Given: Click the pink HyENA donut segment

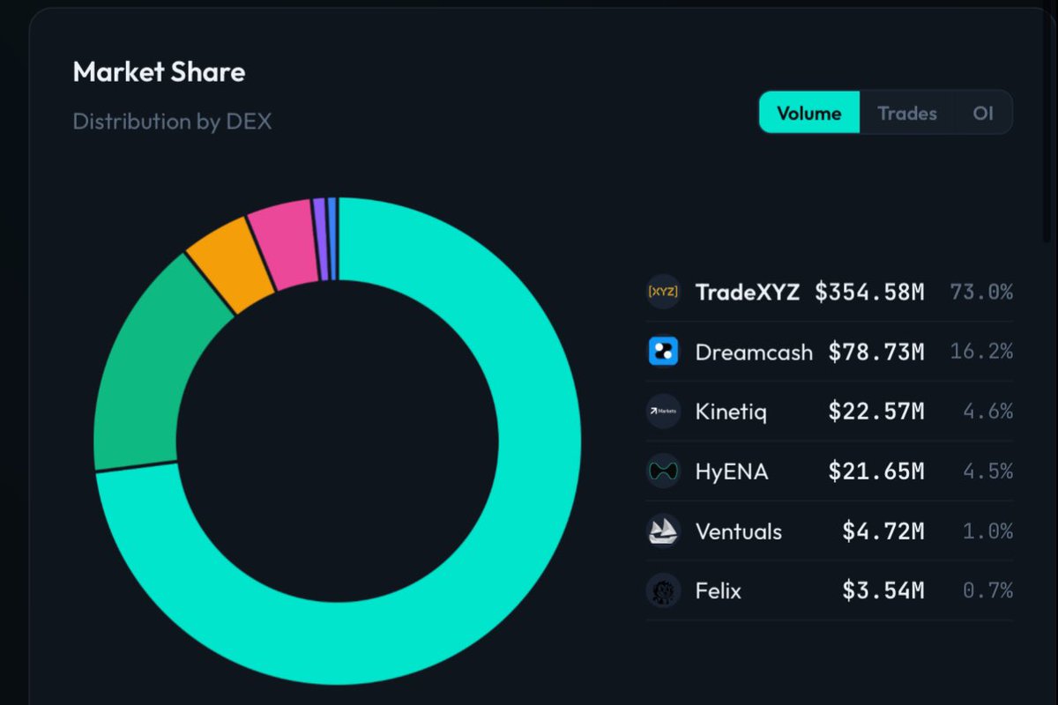Looking at the screenshot, I should (284, 243).
